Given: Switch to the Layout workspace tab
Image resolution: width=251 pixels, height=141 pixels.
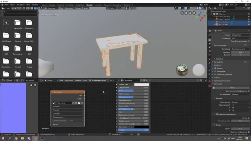Looking at the screenshot, I should tap(44, 5).
